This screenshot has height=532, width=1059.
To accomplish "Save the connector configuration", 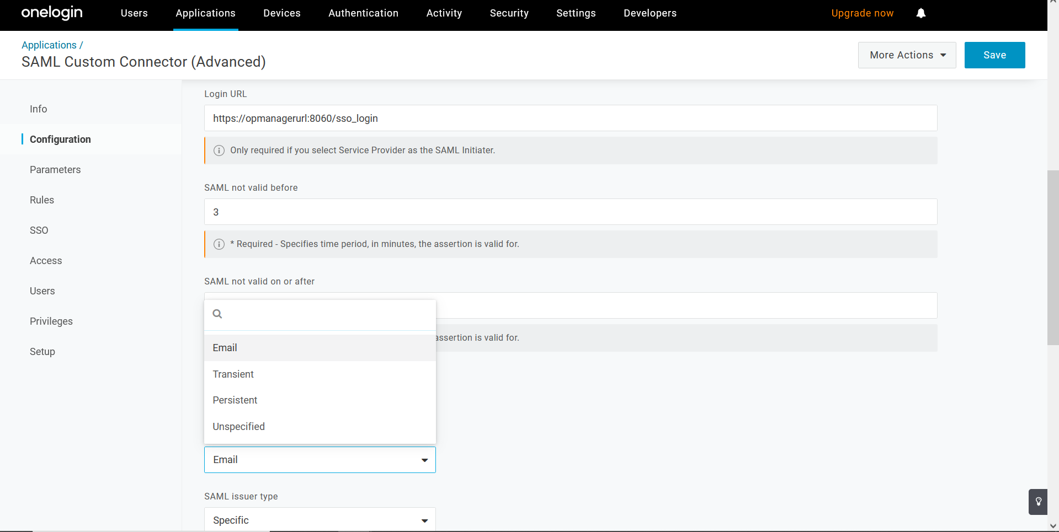I will 994,55.
